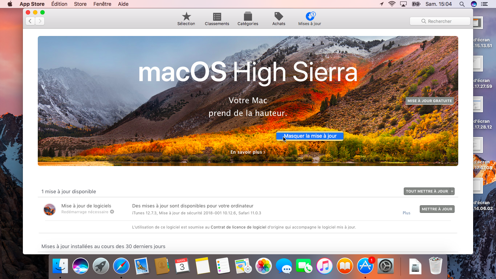Launch Siri from the Dock

point(81,266)
